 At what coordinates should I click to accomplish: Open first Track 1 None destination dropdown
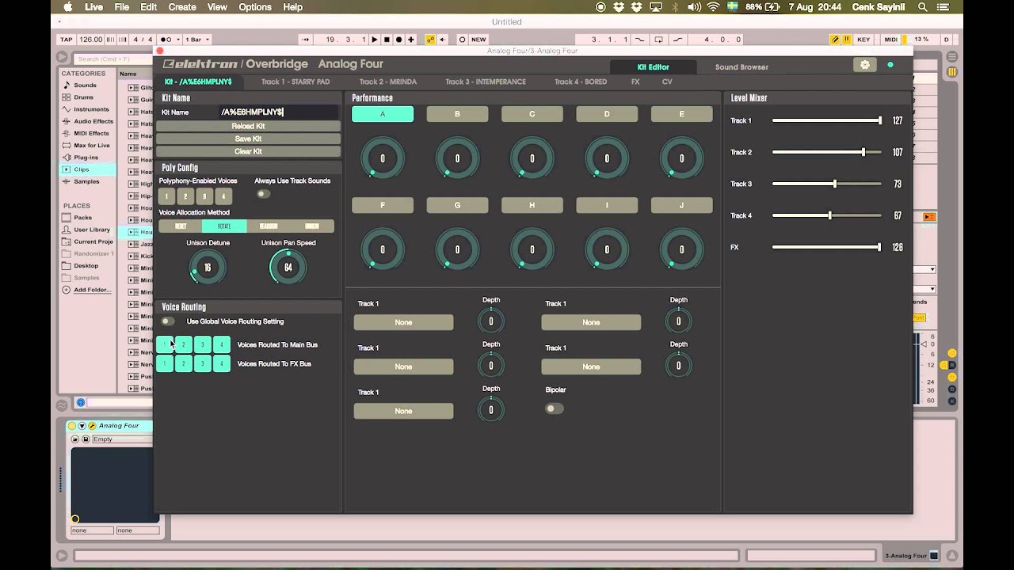[403, 322]
